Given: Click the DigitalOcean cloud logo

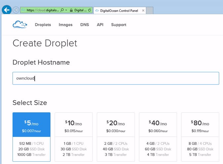Looking at the screenshot, I should pyautogui.click(x=20, y=25).
